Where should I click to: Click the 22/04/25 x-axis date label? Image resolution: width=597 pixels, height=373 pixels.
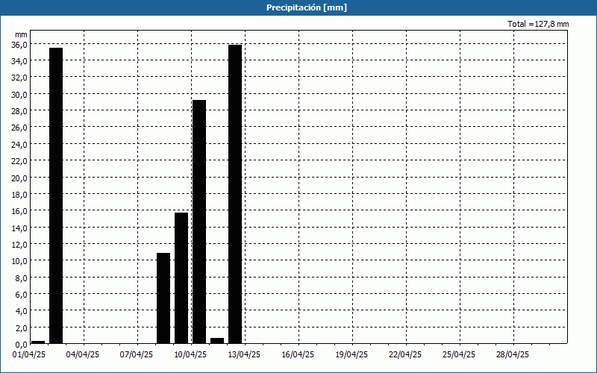click(x=405, y=355)
